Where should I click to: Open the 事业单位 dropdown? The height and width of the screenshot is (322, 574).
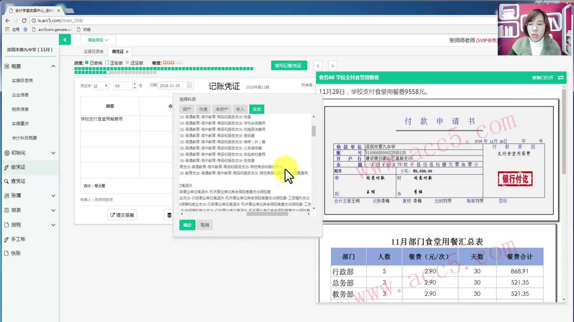98,40
